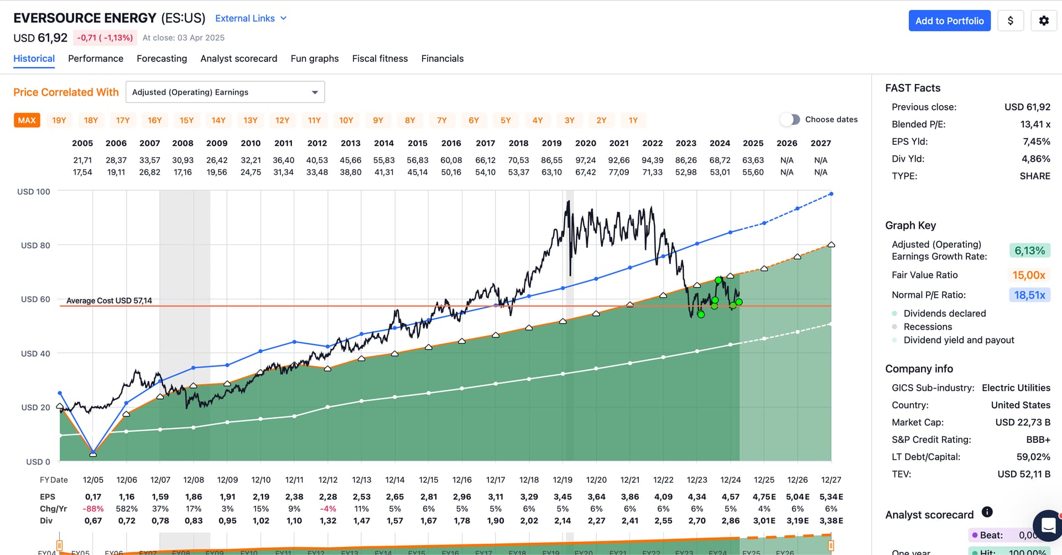Select the 10Y time range
This screenshot has width=1062, height=555.
(346, 121)
